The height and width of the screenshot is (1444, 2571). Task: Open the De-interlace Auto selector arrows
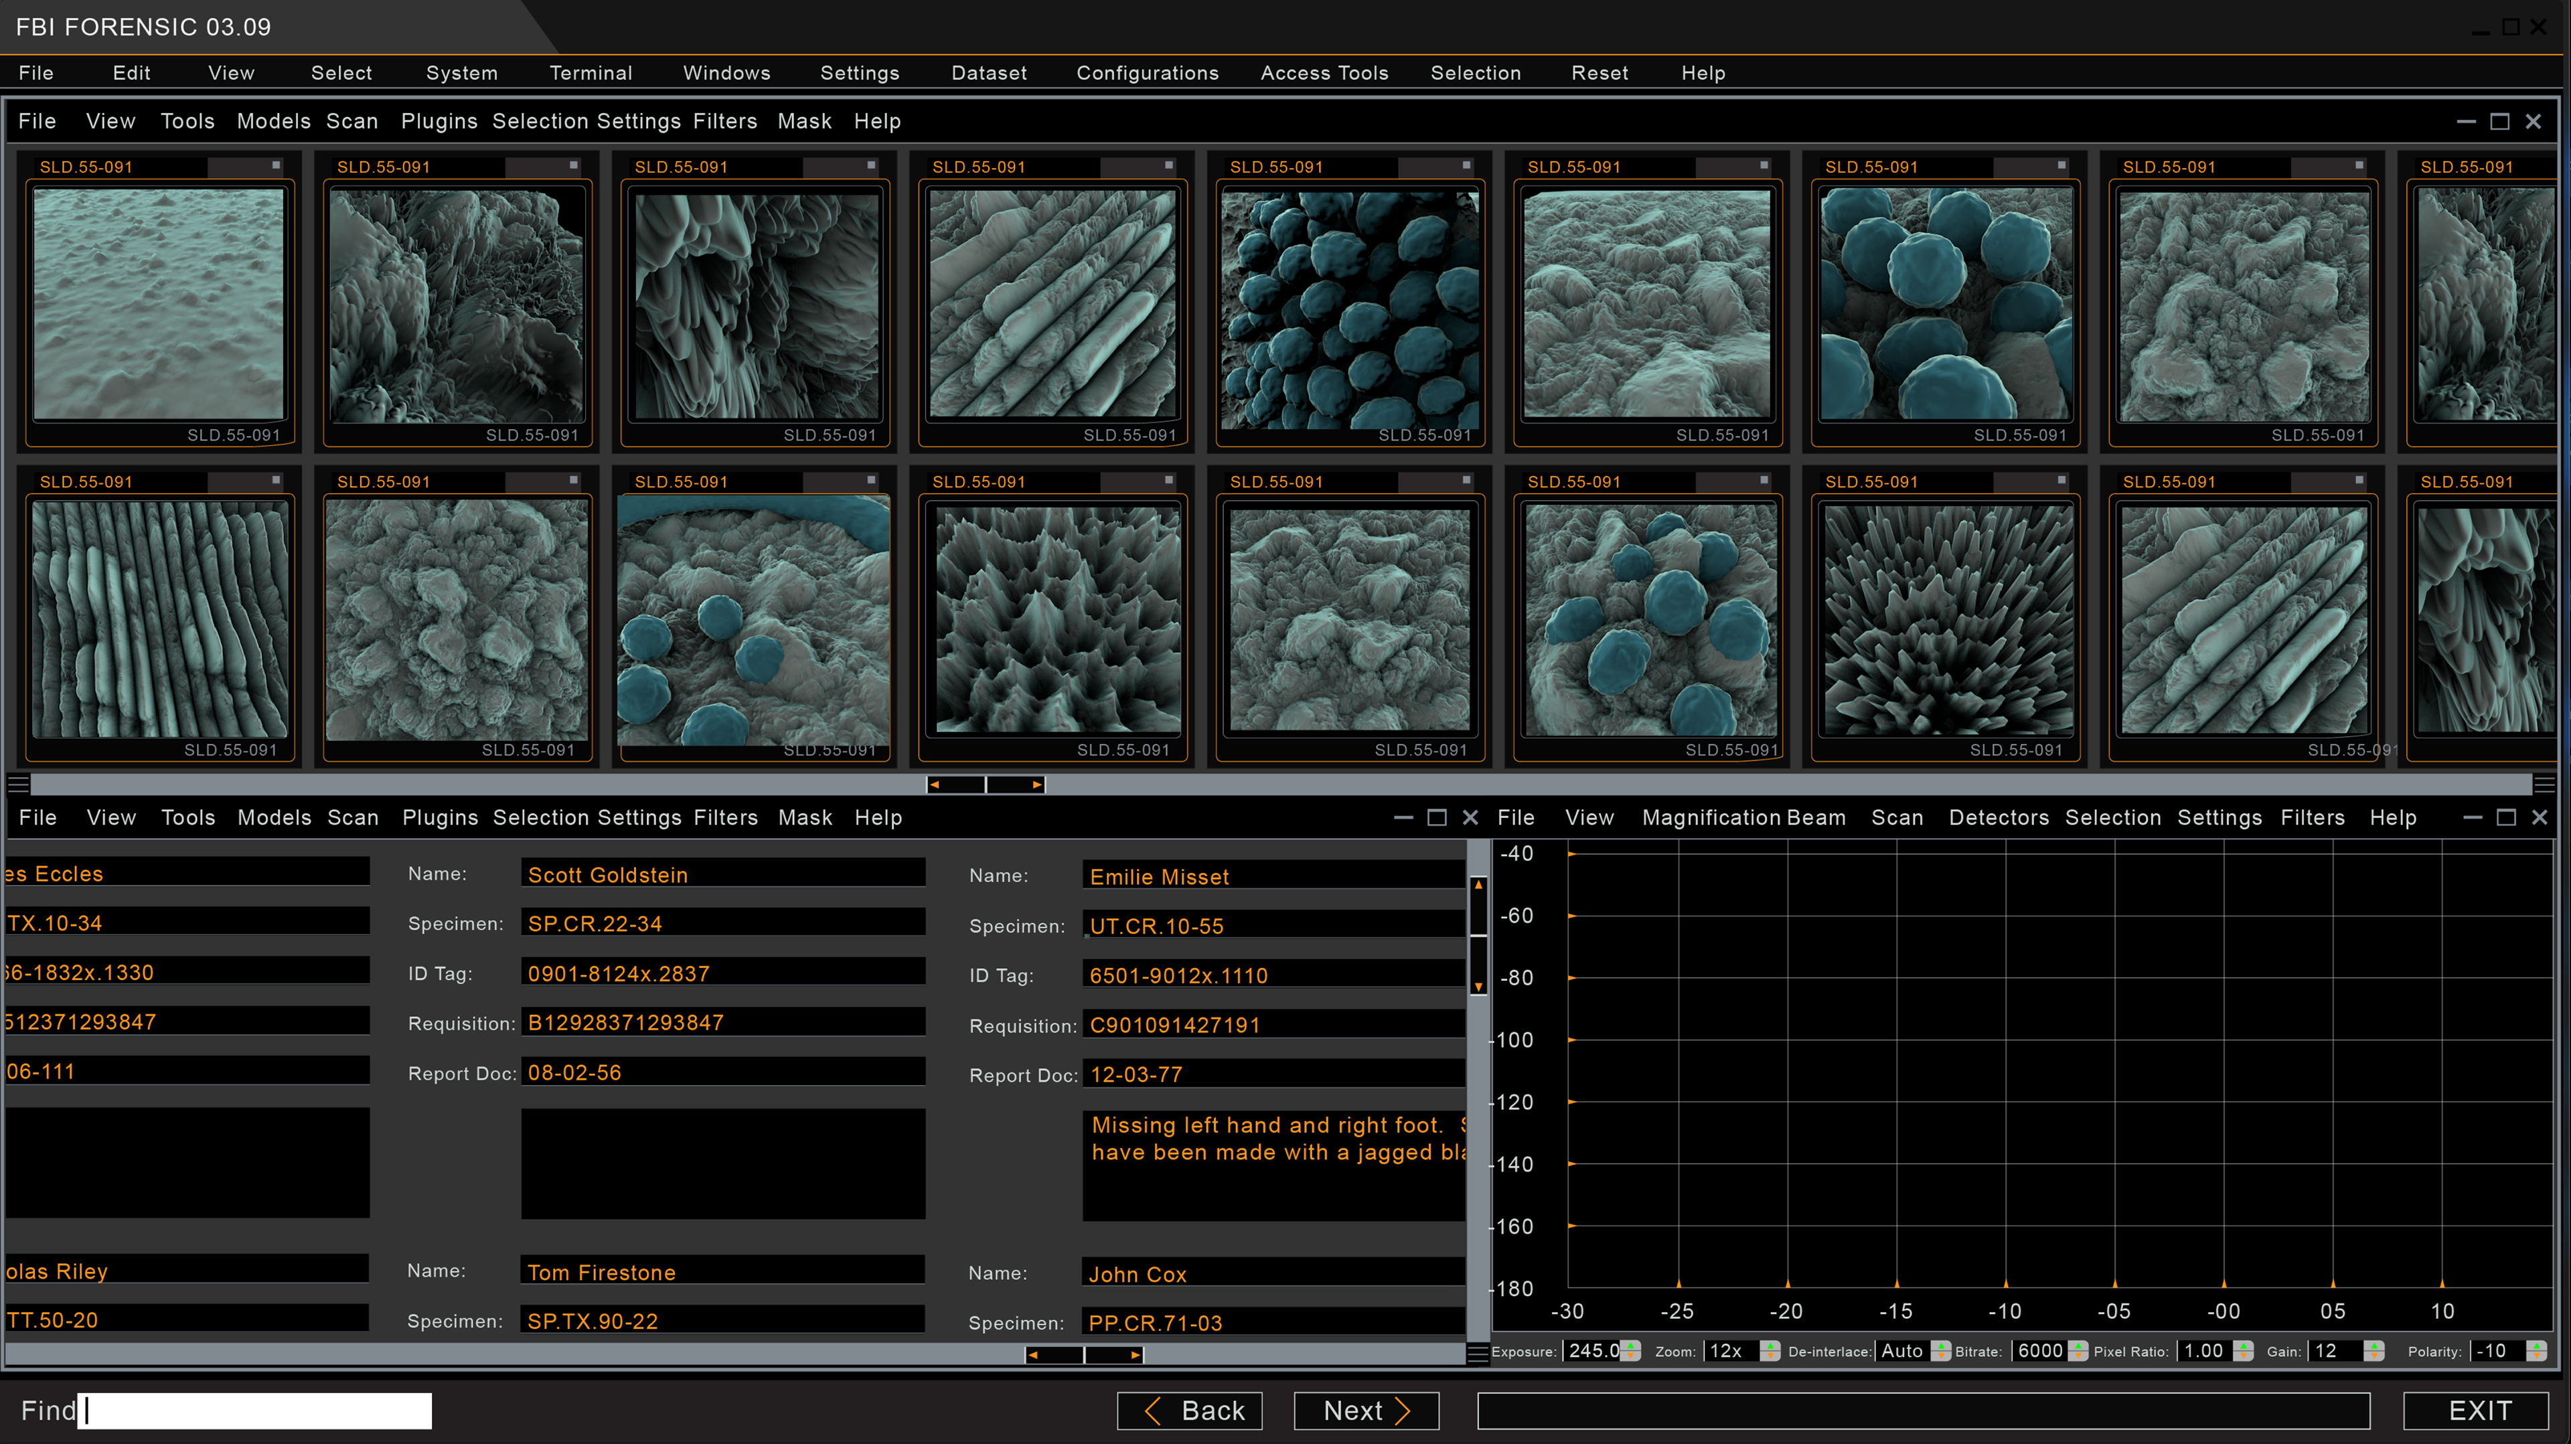[x=1940, y=1351]
